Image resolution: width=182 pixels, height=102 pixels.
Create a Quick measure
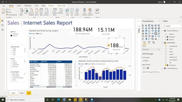point(90,12)
